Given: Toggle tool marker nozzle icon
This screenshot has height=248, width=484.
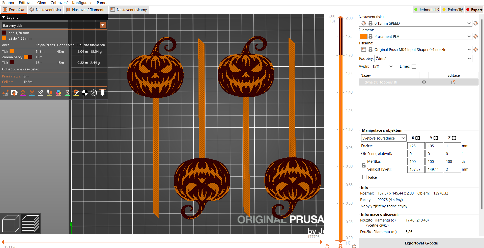Looking at the screenshot, I should [x=102, y=93].
